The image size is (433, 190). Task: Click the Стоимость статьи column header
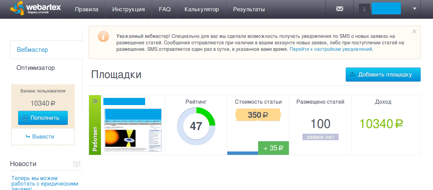(258, 102)
